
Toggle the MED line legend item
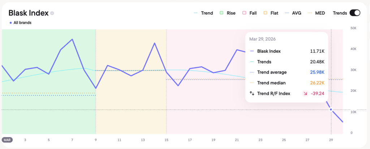tap(317, 13)
